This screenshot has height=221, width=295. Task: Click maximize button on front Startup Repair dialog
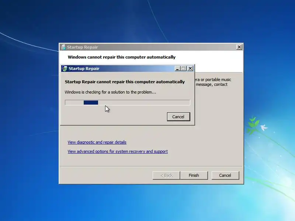[183, 69]
